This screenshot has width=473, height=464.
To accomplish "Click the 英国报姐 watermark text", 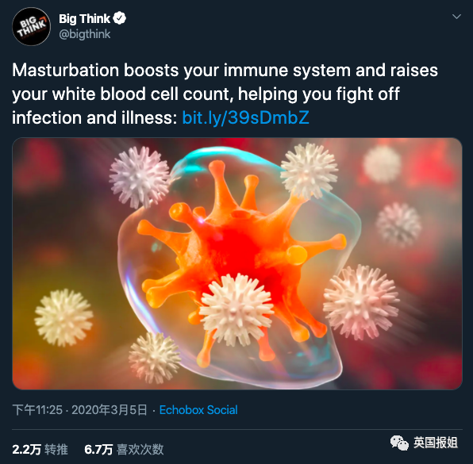I will (436, 443).
